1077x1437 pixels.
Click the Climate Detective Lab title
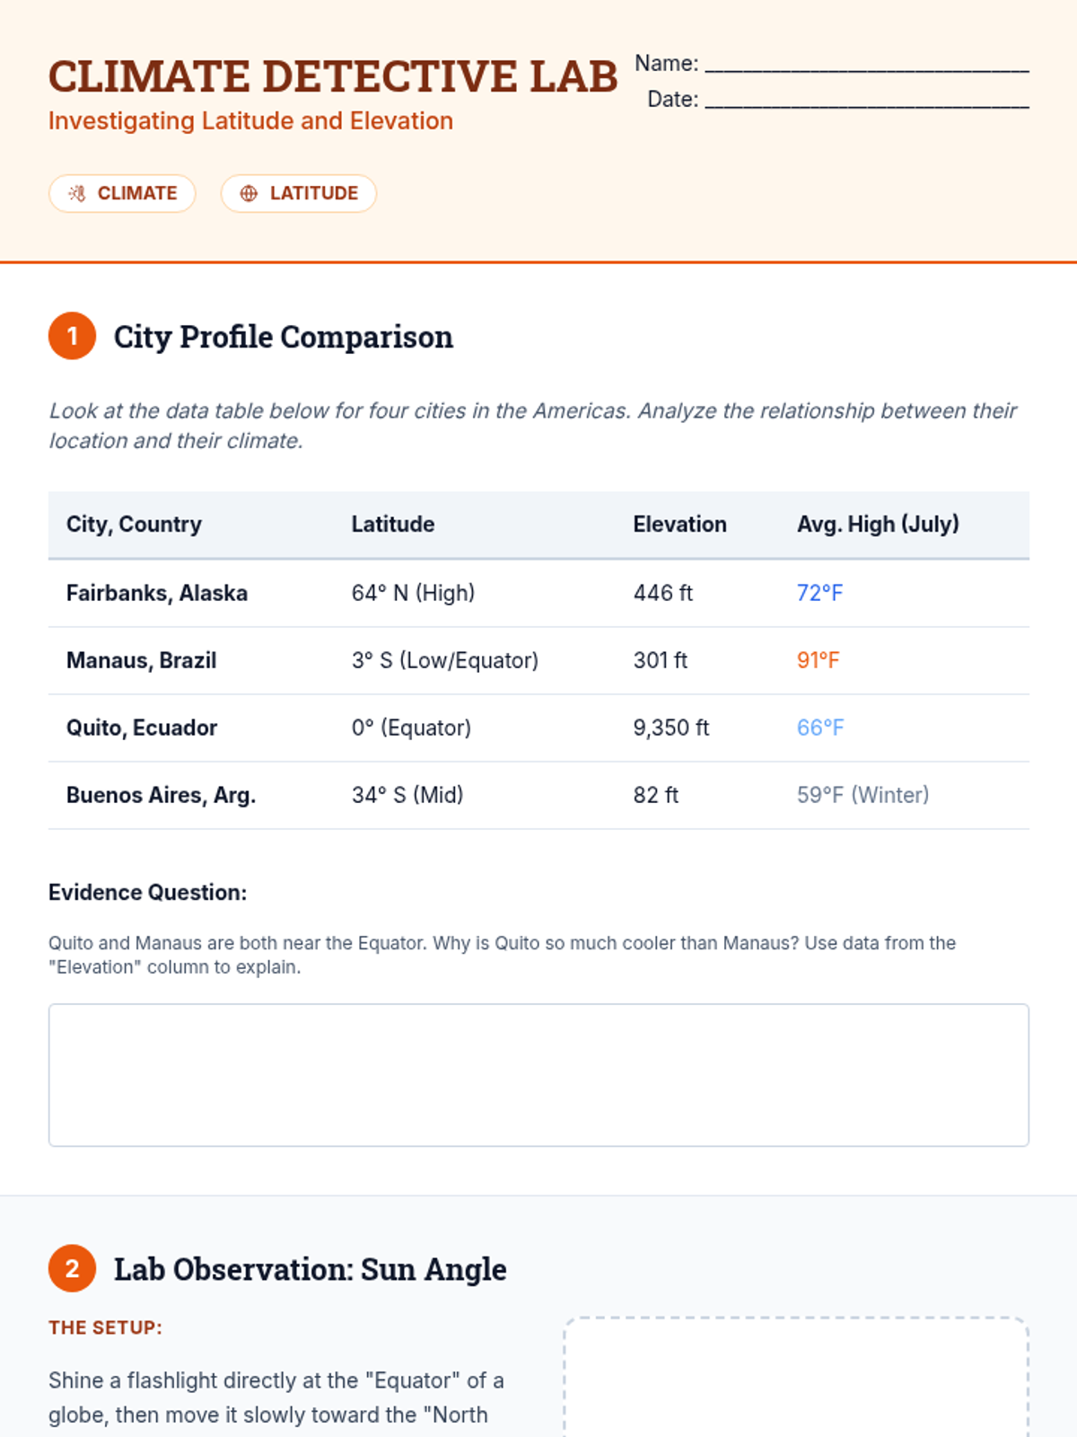[x=332, y=77]
